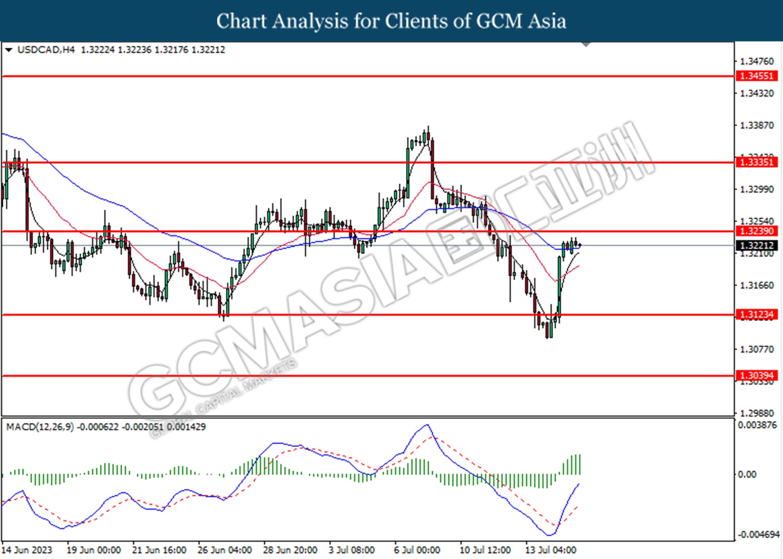Viewport: 783px width, 559px height.
Task: Click the current price 1.32212 label
Action: (756, 246)
